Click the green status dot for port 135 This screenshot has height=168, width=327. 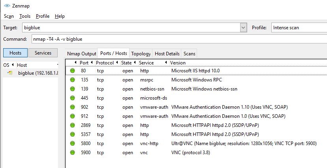click(72, 80)
